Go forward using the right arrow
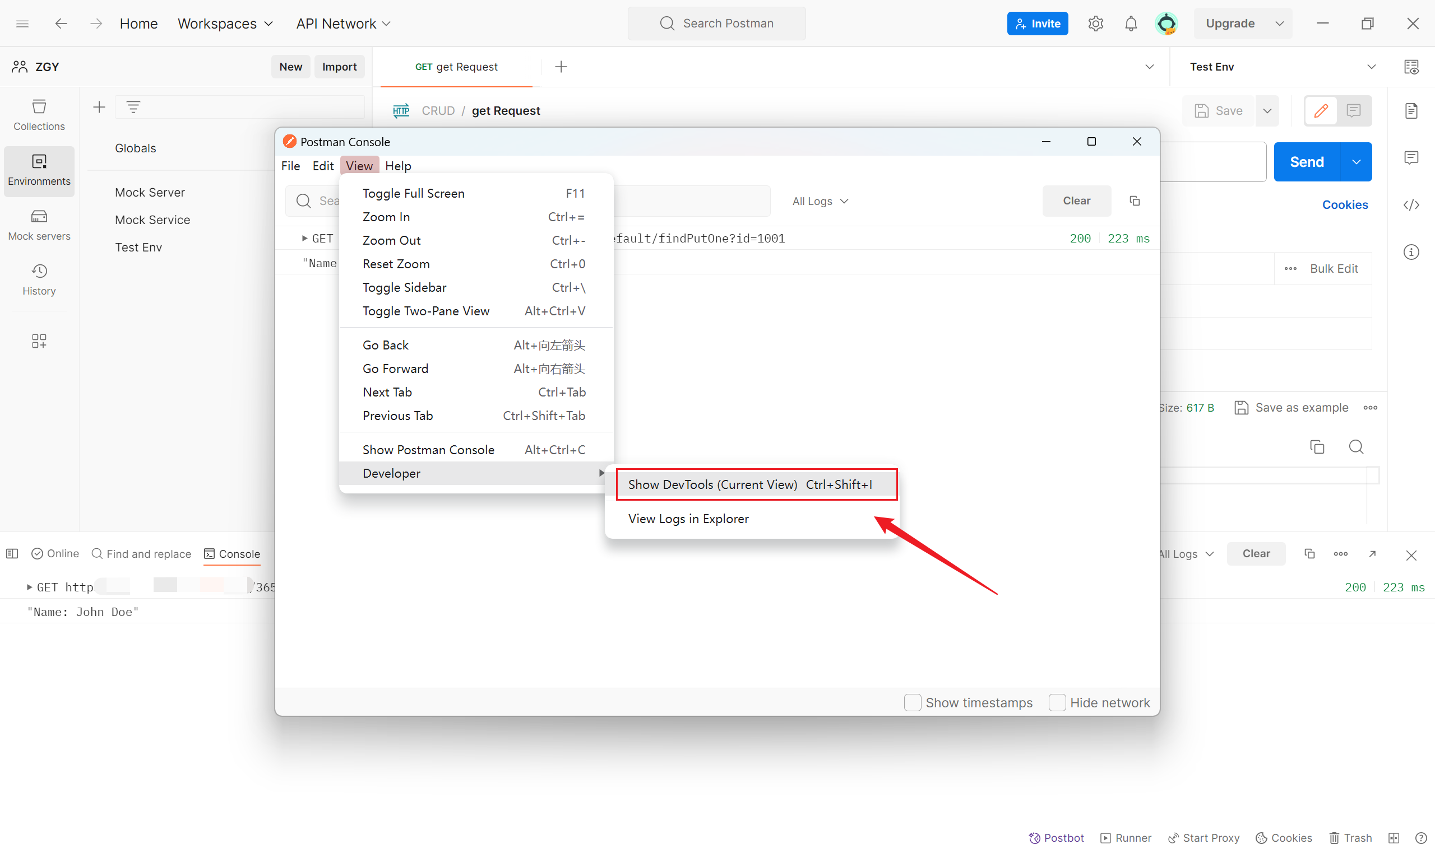 pyautogui.click(x=96, y=24)
